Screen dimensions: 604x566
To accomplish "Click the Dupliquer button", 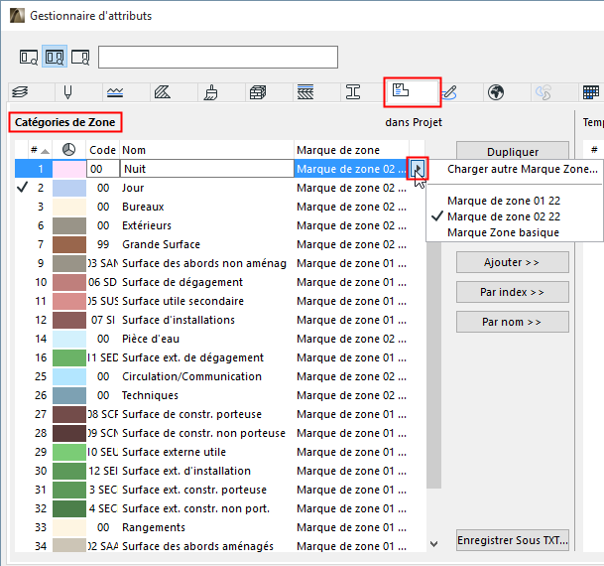I will coord(513,151).
